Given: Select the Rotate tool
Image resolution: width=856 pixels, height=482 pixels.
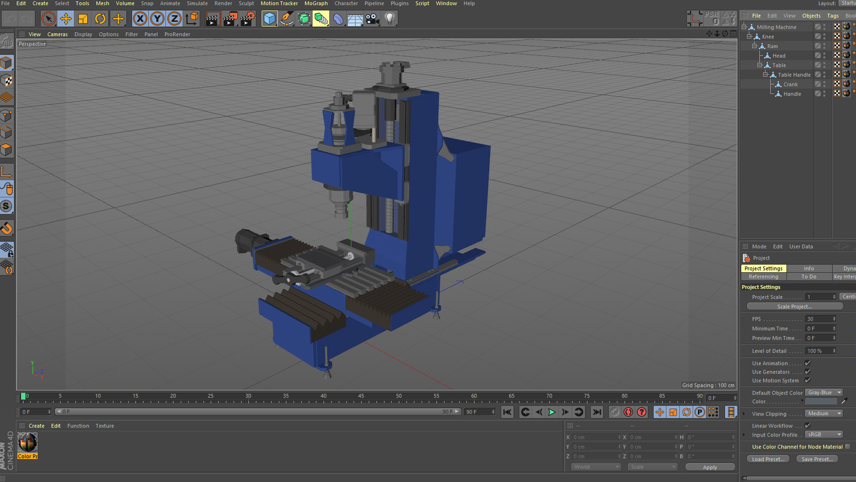Looking at the screenshot, I should pyautogui.click(x=100, y=18).
